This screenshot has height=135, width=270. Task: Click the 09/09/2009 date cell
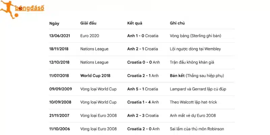tap(60, 89)
